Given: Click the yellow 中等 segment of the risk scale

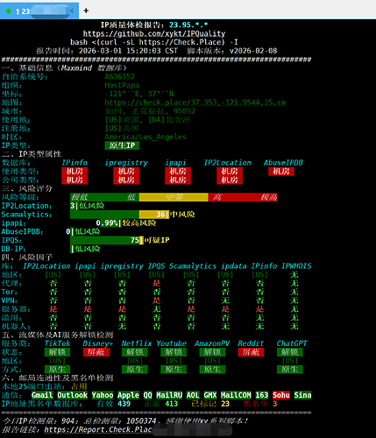Looking at the screenshot, I should click(174, 197).
